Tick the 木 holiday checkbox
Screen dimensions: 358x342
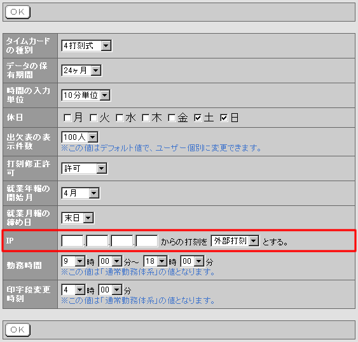146,118
